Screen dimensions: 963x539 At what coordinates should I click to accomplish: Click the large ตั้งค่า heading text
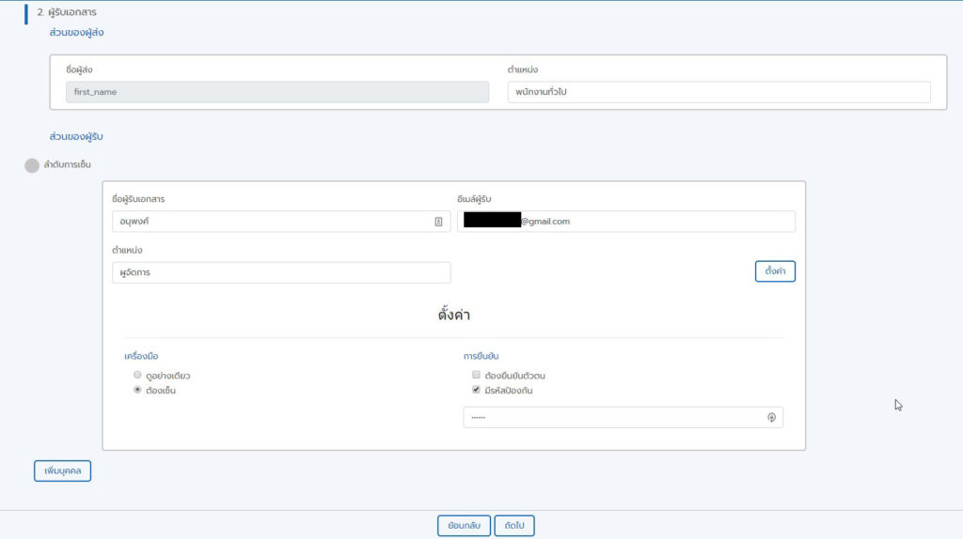[454, 315]
